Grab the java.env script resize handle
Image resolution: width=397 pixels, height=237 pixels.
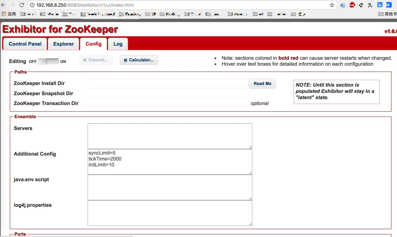pos(250,198)
